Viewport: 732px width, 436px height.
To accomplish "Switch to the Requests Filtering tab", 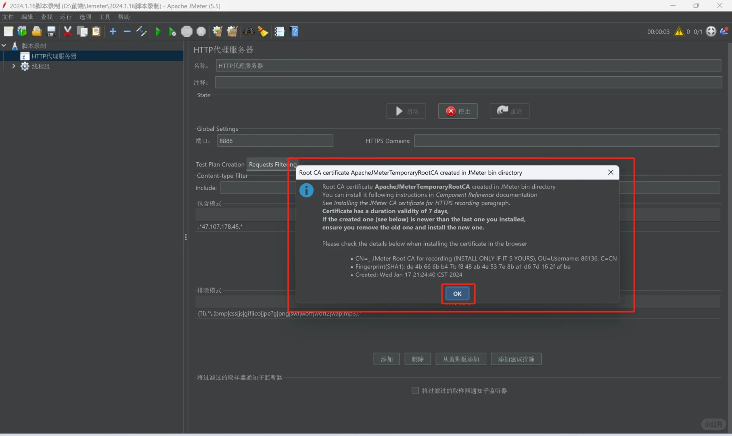I will click(x=272, y=164).
